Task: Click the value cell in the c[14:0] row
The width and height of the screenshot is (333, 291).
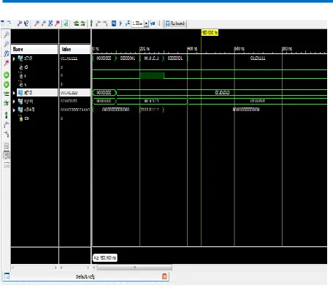Action: (x=75, y=110)
